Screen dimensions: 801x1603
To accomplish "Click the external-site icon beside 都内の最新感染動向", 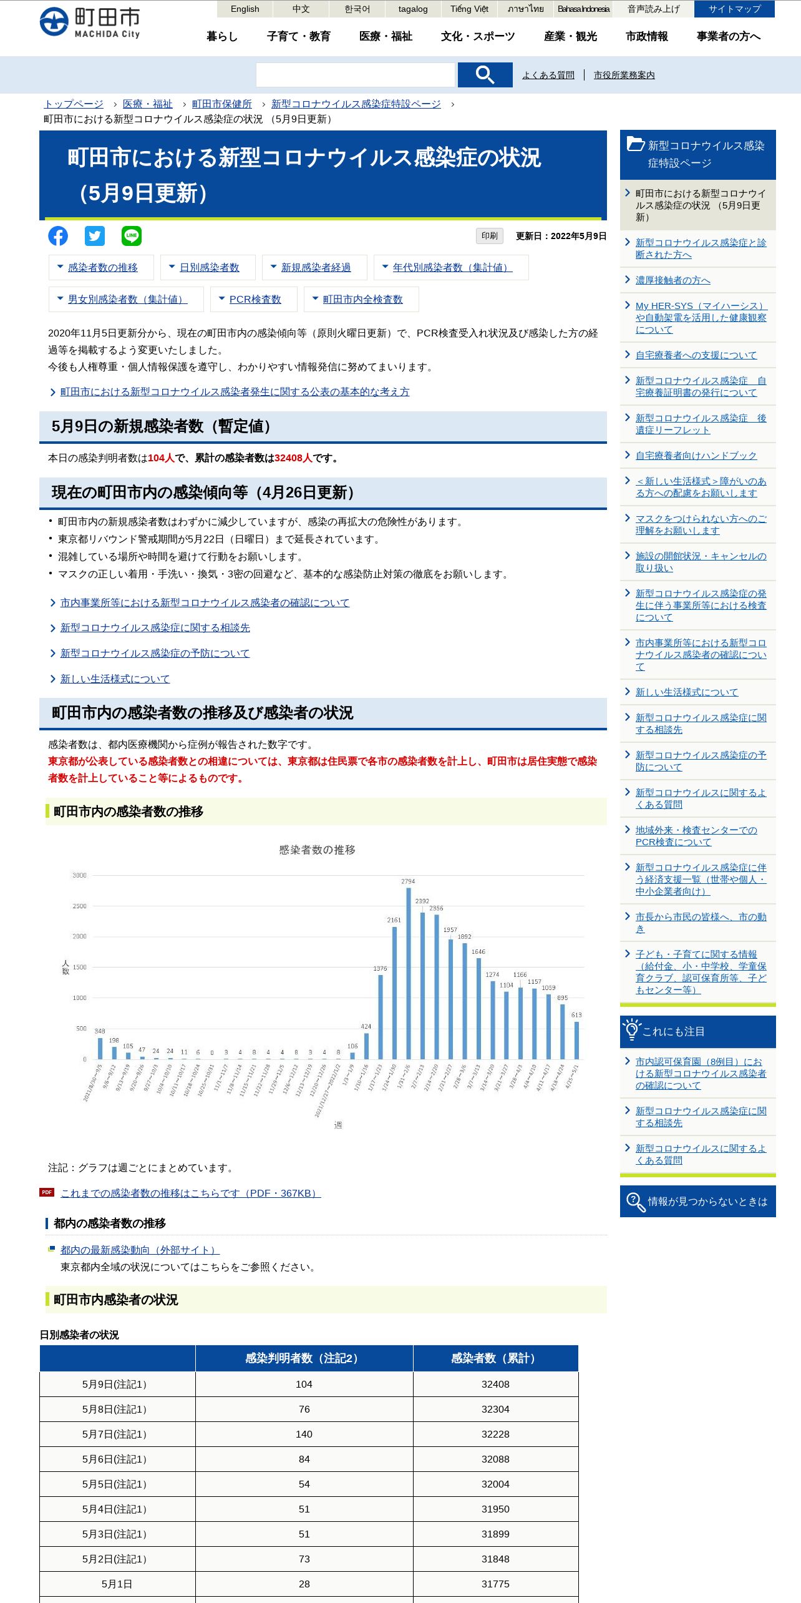I will pos(52,1249).
